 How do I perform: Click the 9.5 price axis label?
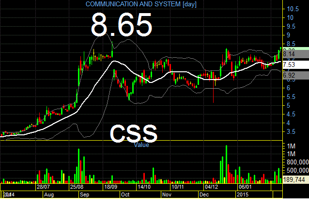(291, 26)
